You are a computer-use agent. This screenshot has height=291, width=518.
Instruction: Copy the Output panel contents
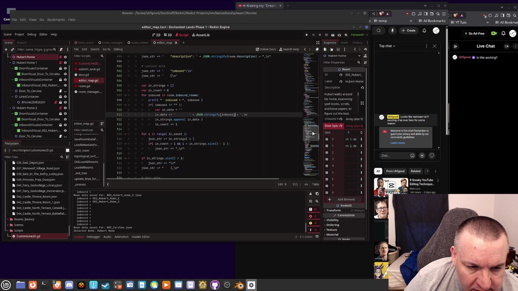317,194
